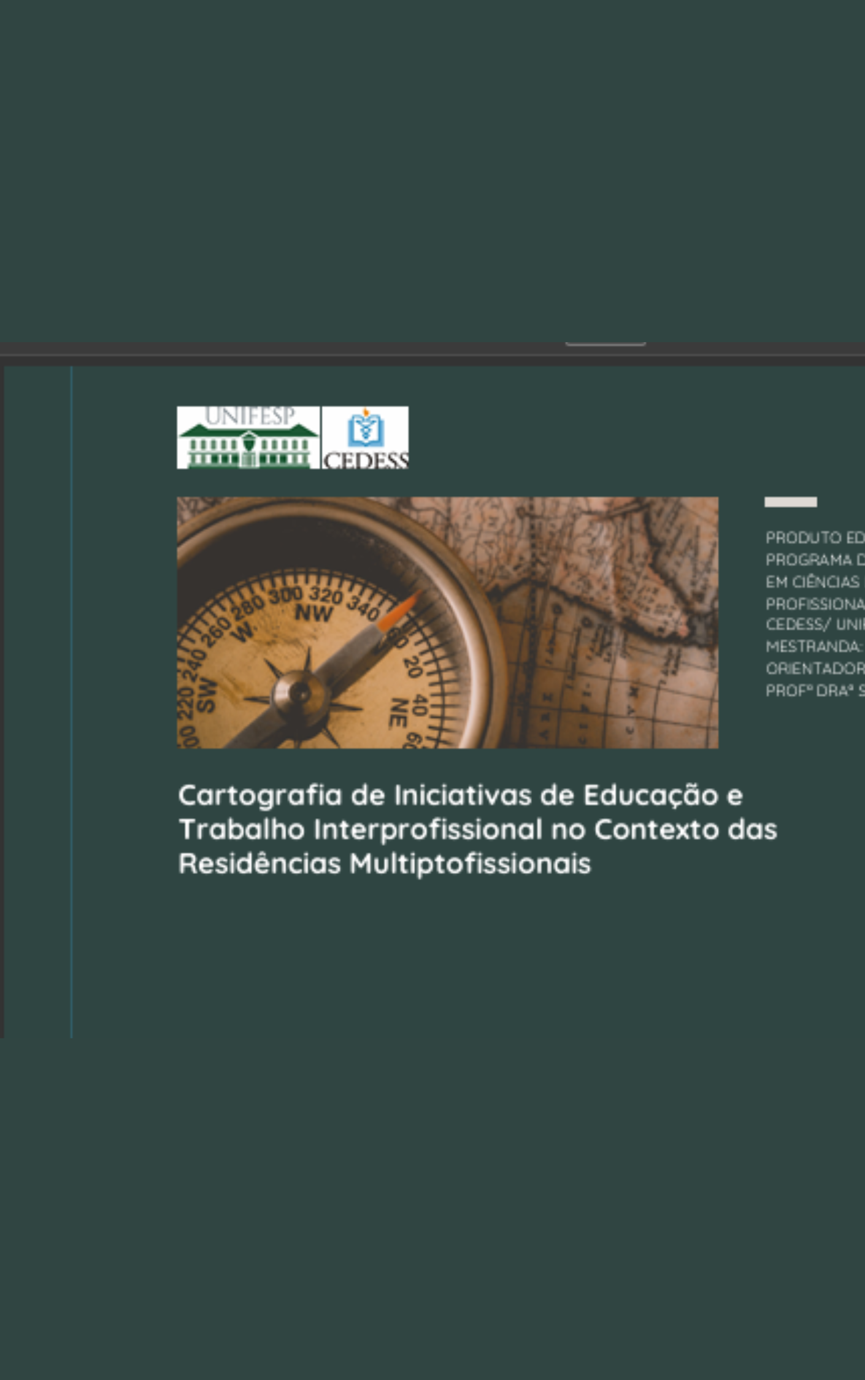Click the drag handle on the top divider
Image resolution: width=865 pixels, height=1380 pixels.
pos(605,344)
